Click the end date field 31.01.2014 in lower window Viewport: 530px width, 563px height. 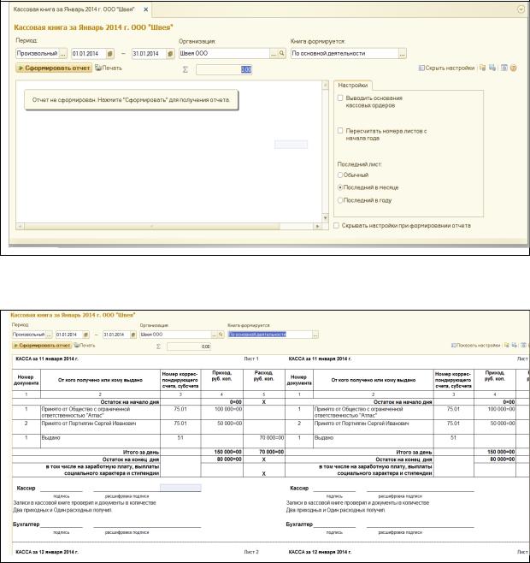[x=116, y=335]
